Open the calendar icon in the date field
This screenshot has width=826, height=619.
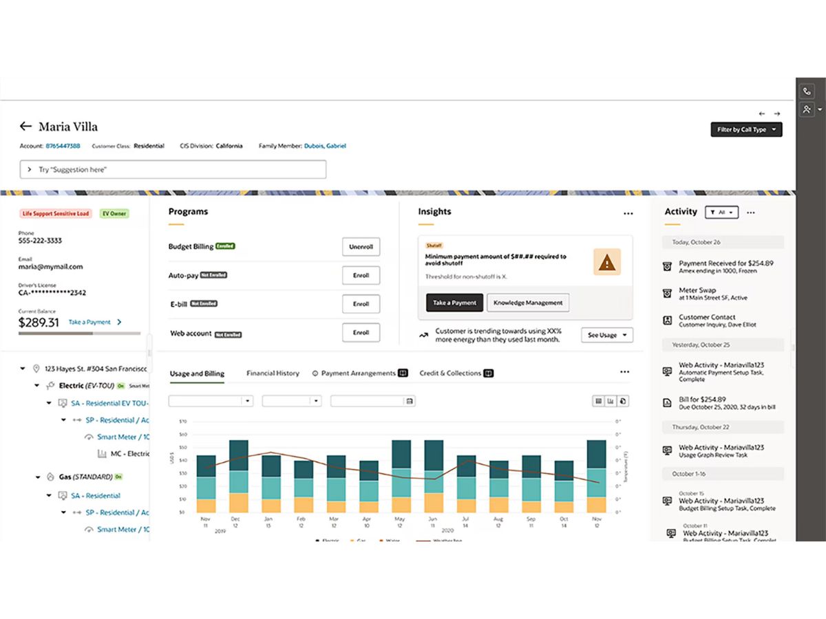pyautogui.click(x=410, y=401)
